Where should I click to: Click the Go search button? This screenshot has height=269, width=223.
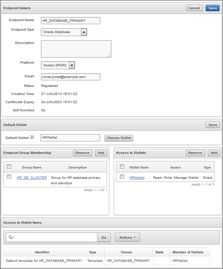(x=104, y=237)
